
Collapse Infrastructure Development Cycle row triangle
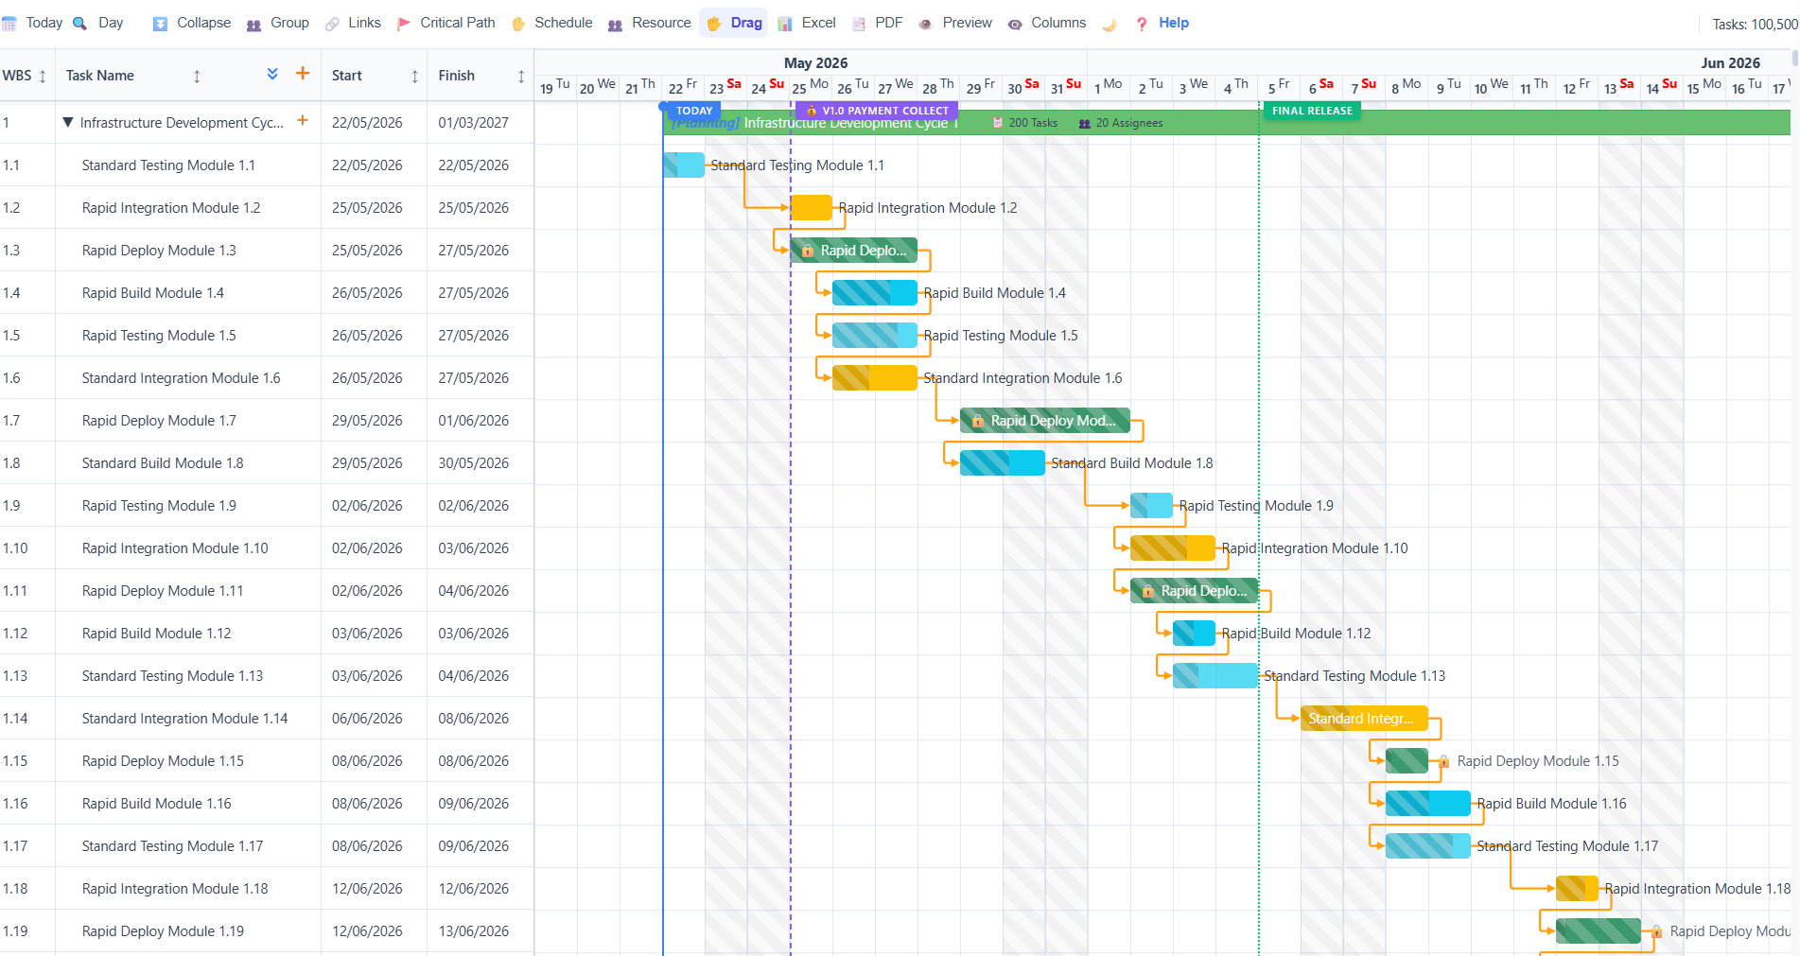[x=68, y=122]
